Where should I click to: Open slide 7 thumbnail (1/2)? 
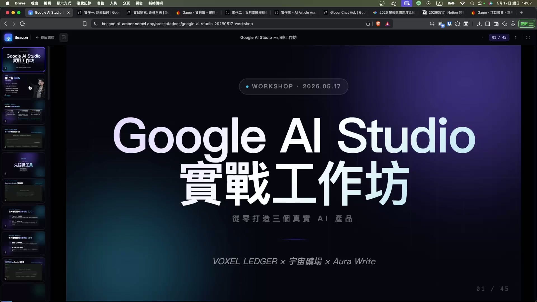23,217
